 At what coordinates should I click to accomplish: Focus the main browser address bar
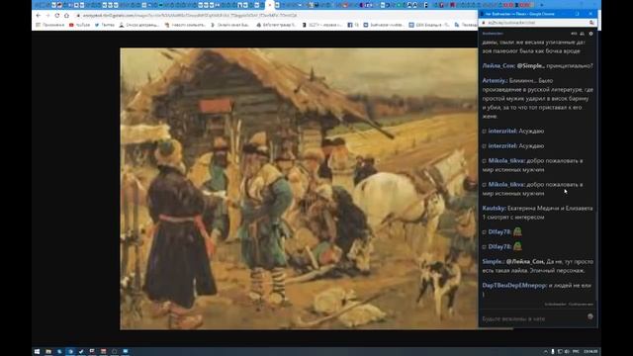pyautogui.click(x=275, y=16)
